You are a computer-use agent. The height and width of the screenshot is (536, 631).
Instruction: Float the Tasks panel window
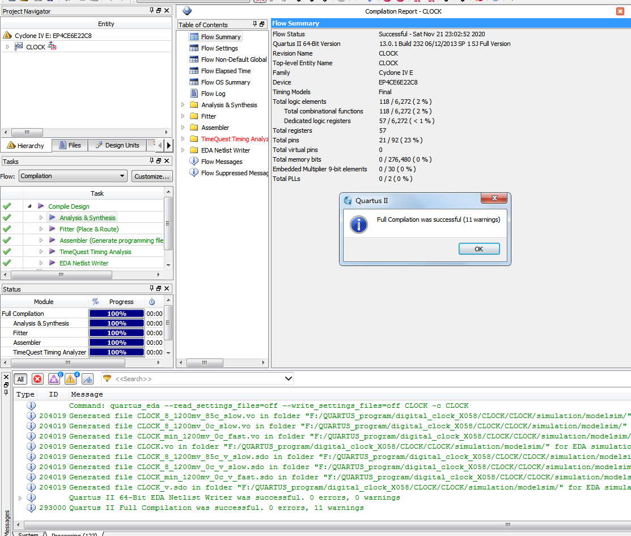tap(159, 161)
